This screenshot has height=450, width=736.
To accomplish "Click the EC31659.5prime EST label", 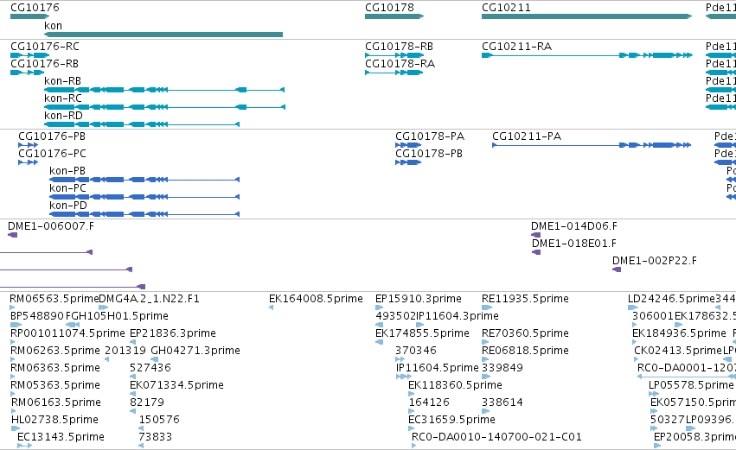I will tap(452, 421).
